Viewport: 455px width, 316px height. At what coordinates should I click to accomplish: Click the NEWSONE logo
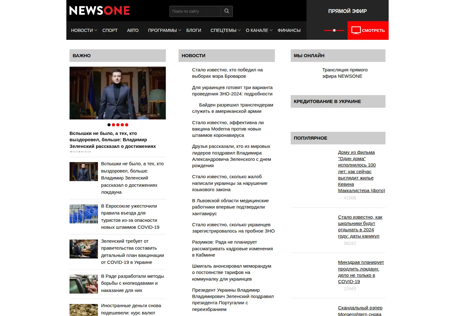point(100,11)
